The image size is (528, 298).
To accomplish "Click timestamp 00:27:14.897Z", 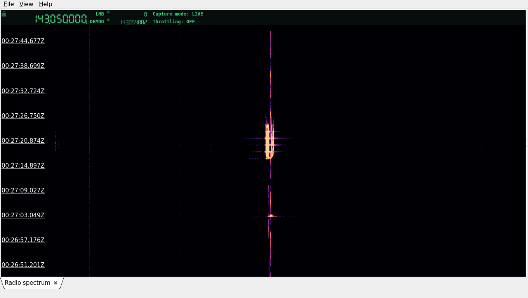I will [23, 166].
